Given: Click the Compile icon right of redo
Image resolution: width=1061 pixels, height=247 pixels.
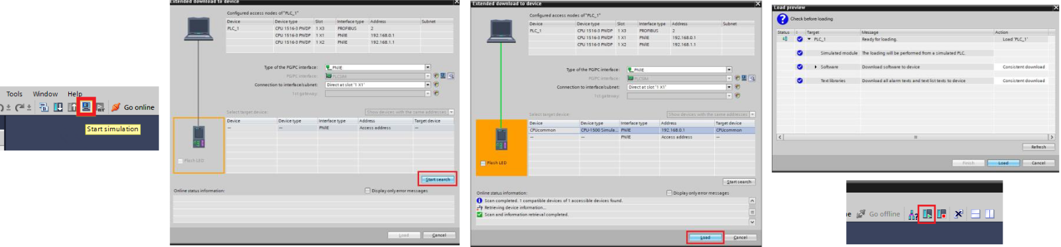Looking at the screenshot, I should coord(44,107).
